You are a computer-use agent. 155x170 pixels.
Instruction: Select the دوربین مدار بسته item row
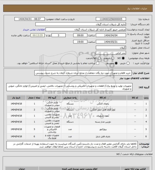coord(78,122)
